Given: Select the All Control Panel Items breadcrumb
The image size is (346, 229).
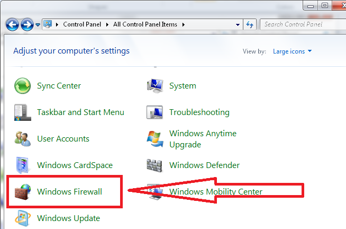Looking at the screenshot, I should 145,24.
